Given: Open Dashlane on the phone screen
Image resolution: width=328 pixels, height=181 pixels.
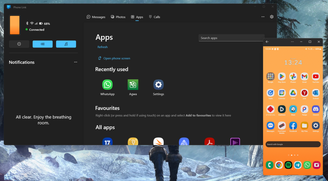Looking at the screenshot, I should pos(282,109).
